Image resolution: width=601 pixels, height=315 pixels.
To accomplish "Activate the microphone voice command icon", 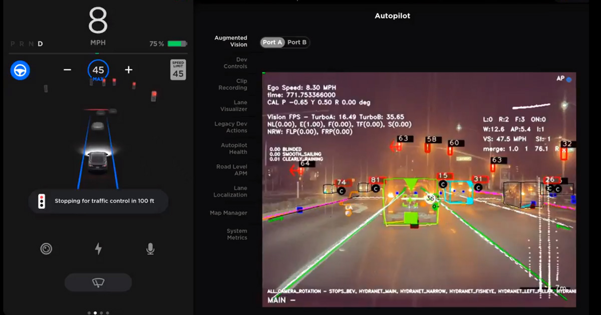I will [150, 248].
